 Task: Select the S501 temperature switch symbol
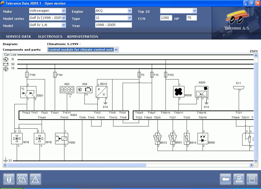pos(28,92)
